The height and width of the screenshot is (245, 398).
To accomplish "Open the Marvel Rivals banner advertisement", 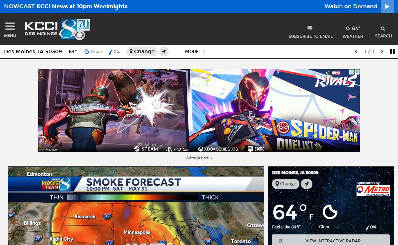I will pos(199,111).
